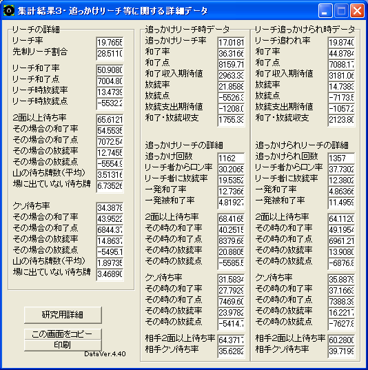Click the 印刷 button
This screenshot has width=368, height=370.
[x=63, y=345]
